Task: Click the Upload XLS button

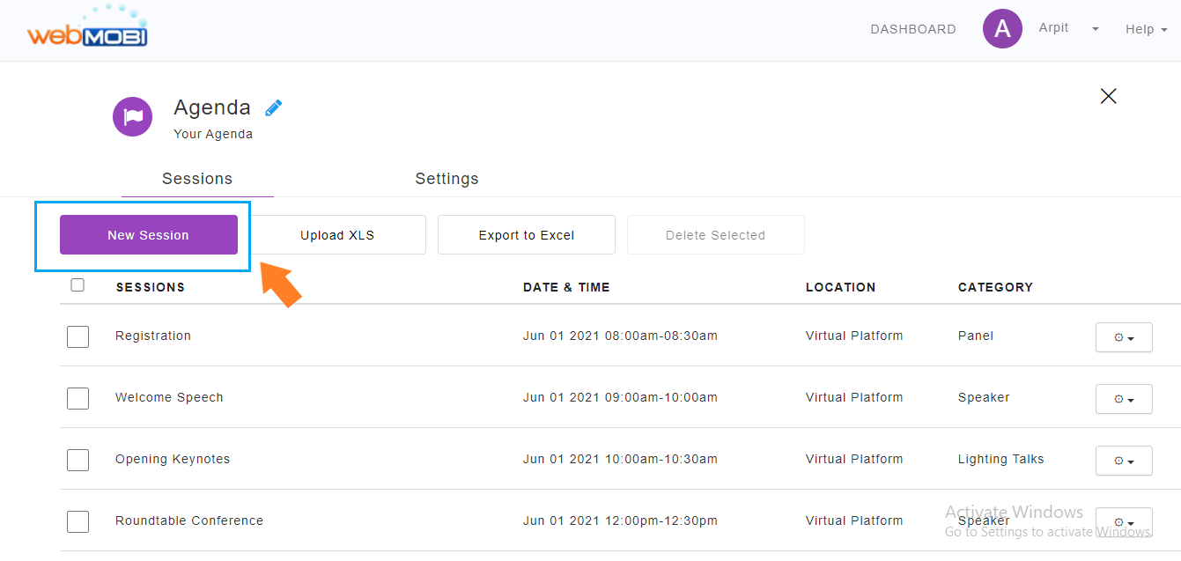Action: coord(337,235)
